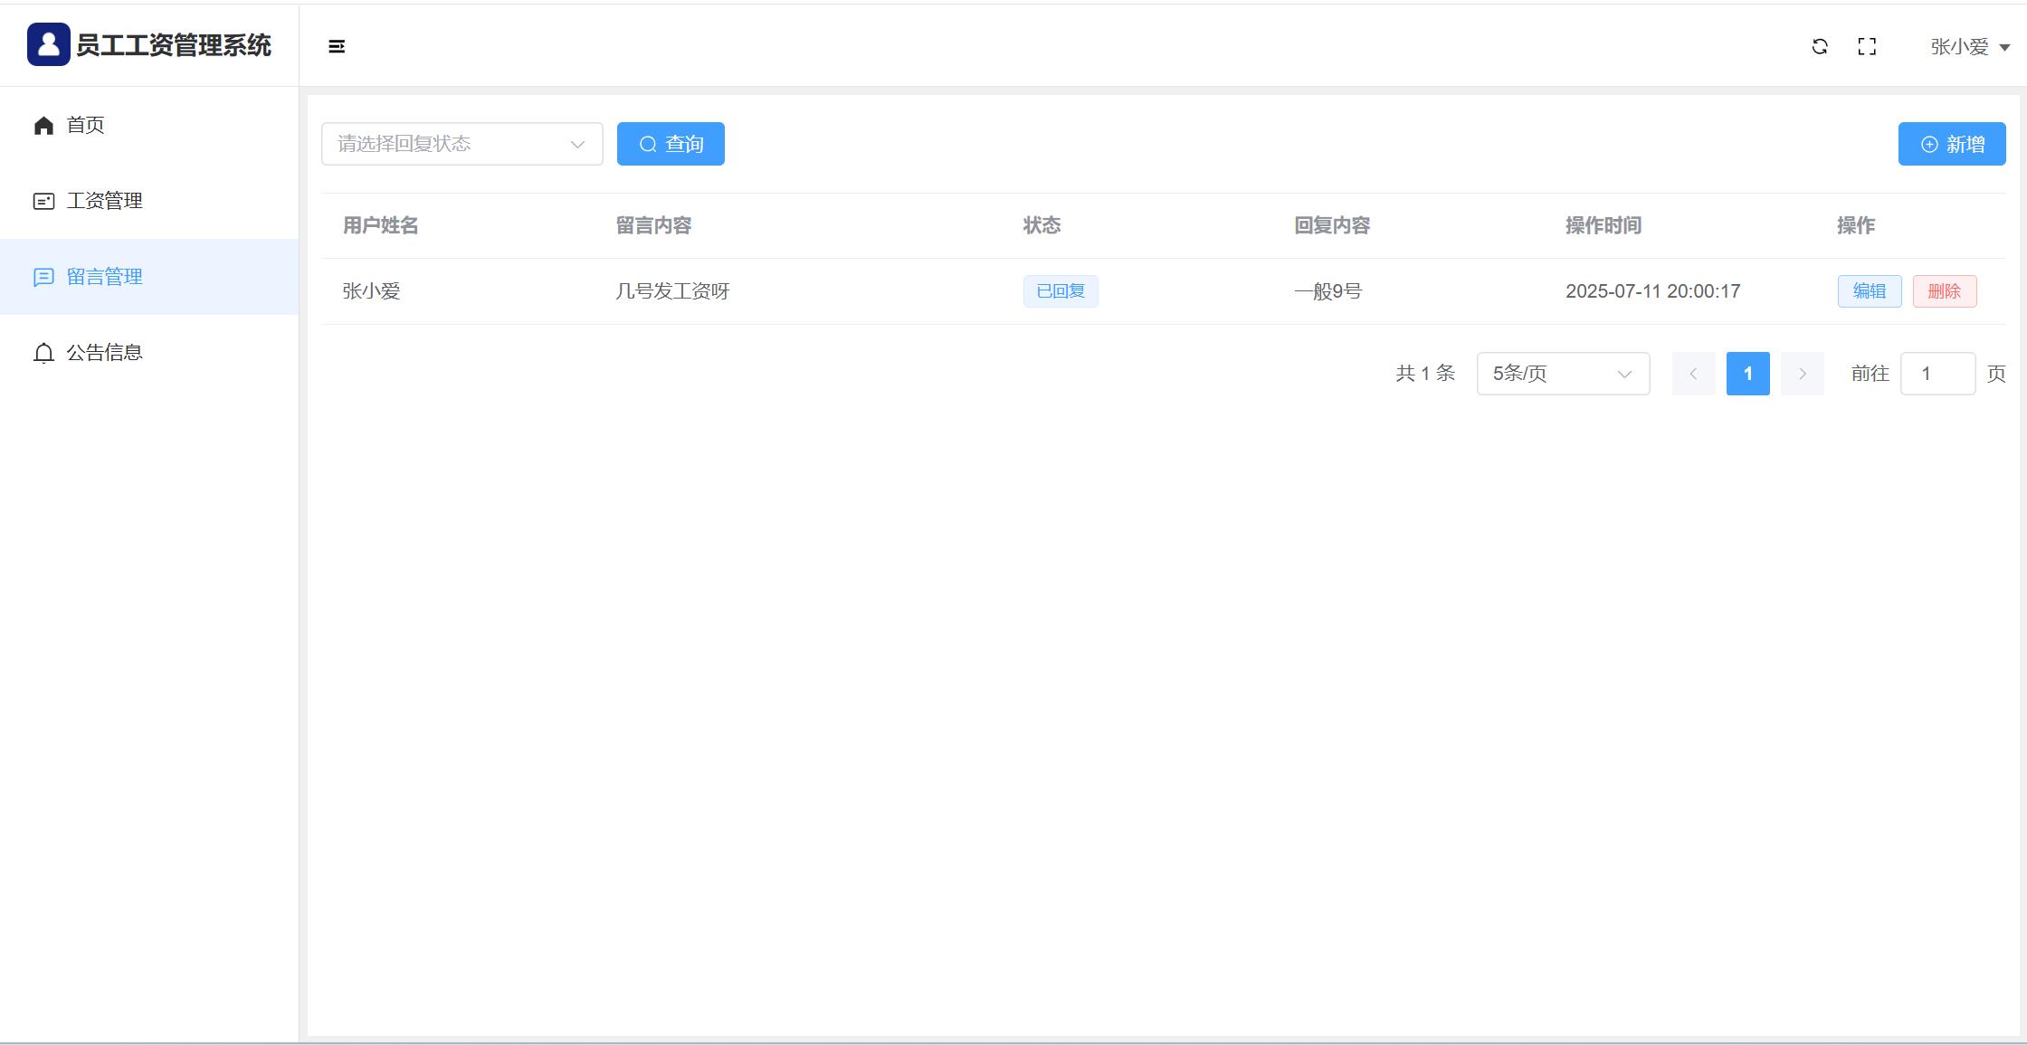Open the 张小爱 user menu dropdown
The width and height of the screenshot is (2027, 1045).
coord(1970,47)
